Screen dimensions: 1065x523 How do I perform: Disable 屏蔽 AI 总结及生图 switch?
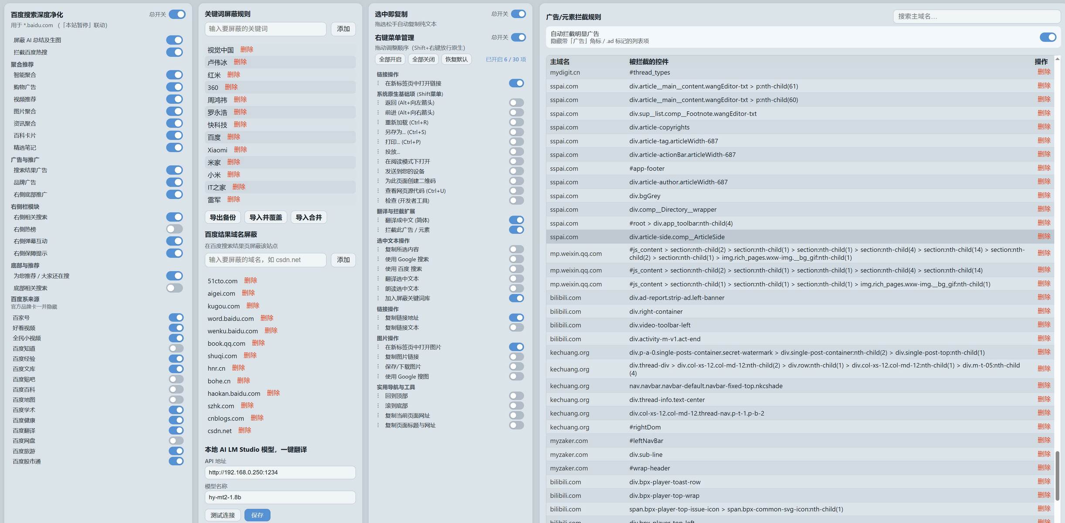[174, 40]
